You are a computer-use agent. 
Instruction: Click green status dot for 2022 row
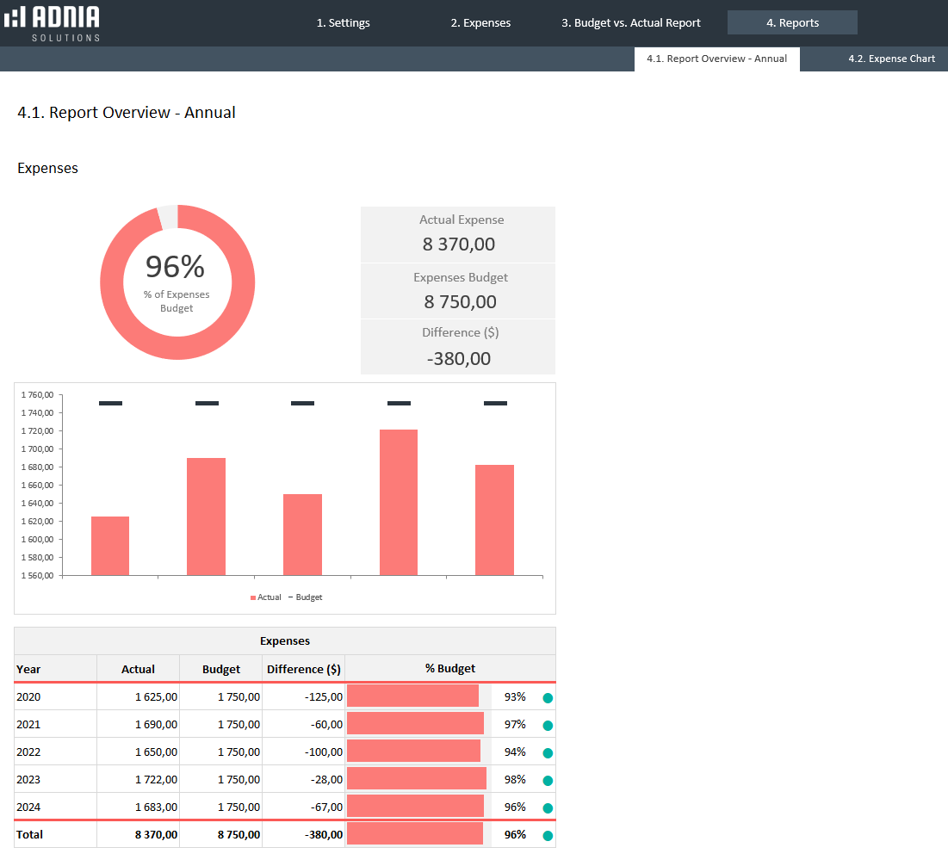(x=548, y=753)
